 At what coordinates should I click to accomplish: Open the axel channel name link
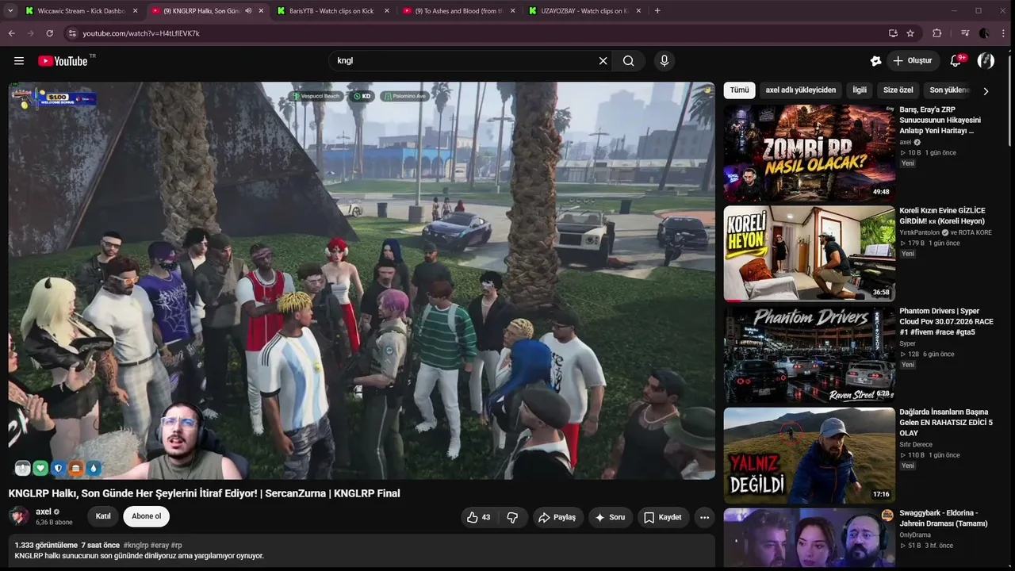point(44,512)
